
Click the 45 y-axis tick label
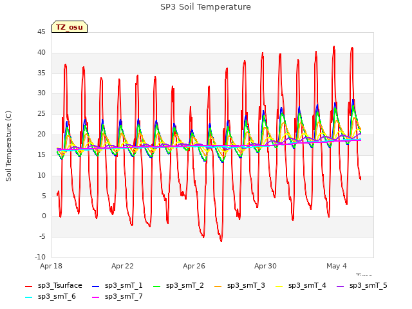click(x=41, y=32)
